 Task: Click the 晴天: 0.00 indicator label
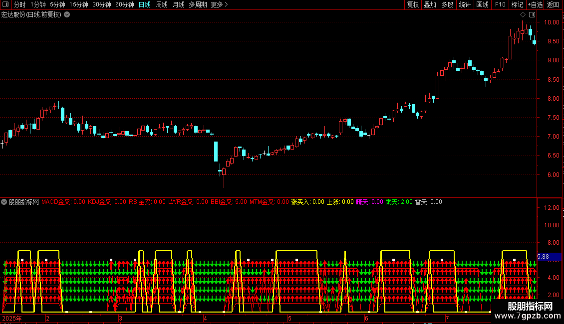click(x=369, y=202)
